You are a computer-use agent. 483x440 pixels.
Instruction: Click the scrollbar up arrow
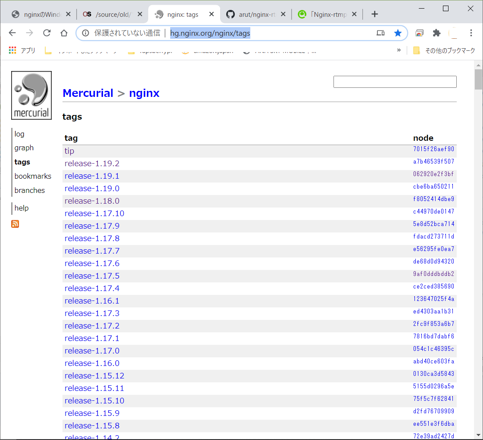(478, 65)
